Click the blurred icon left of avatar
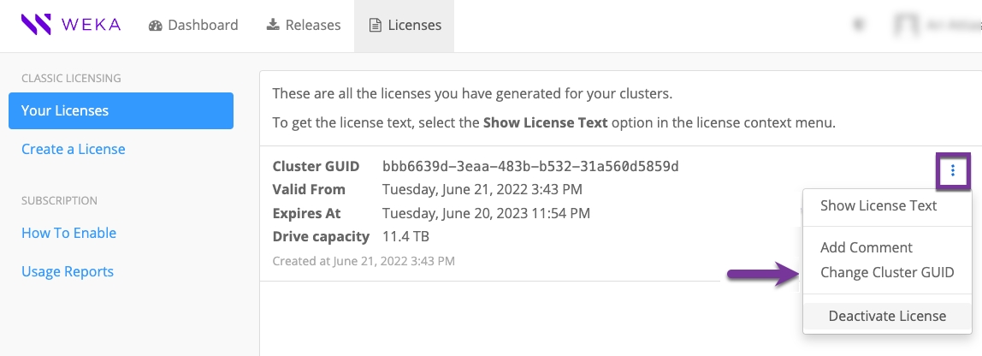 pos(859,25)
